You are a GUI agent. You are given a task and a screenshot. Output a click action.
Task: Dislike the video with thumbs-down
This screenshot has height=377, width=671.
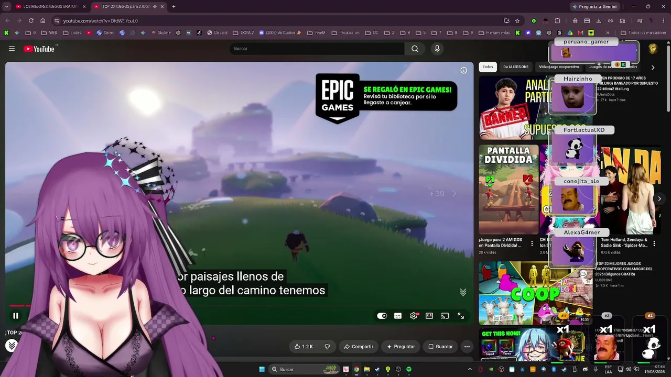click(327, 347)
